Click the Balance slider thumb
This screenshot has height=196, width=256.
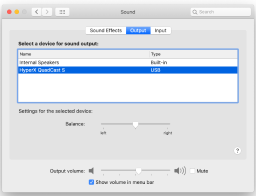(135, 125)
